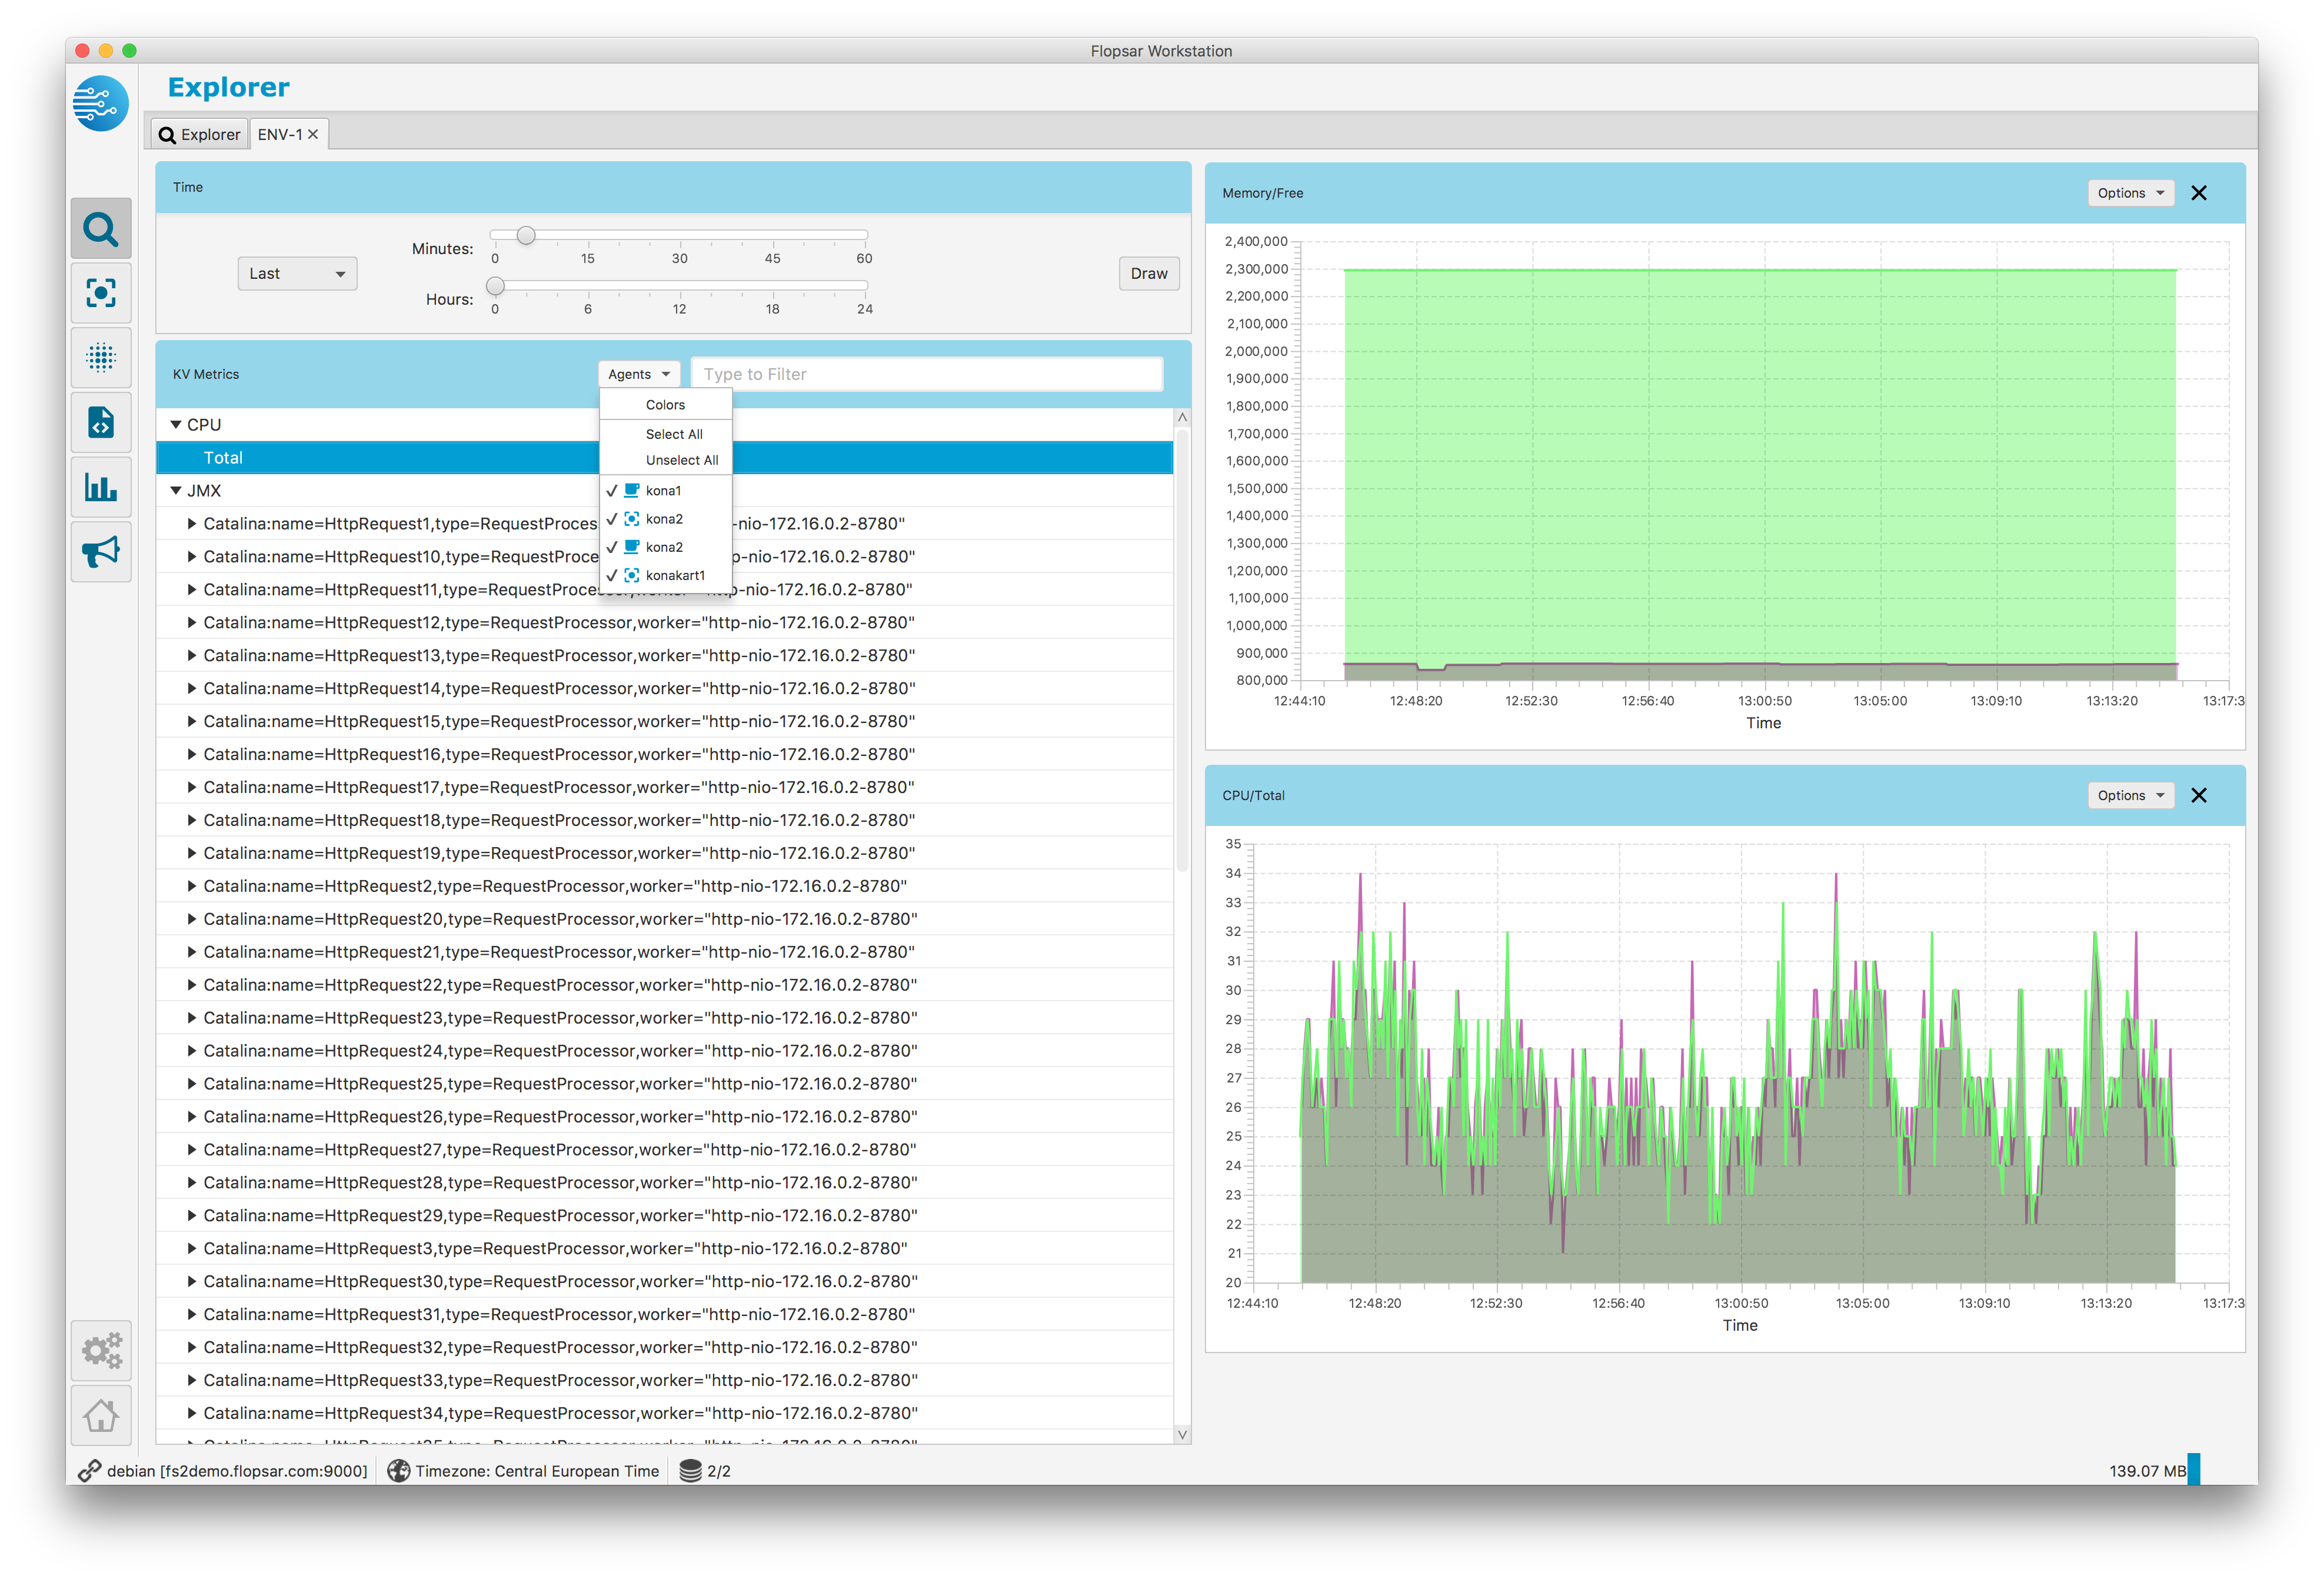The width and height of the screenshot is (2324, 1579).
Task: Expand the HttpRequest34 tree node arrow
Action: [x=191, y=1413]
